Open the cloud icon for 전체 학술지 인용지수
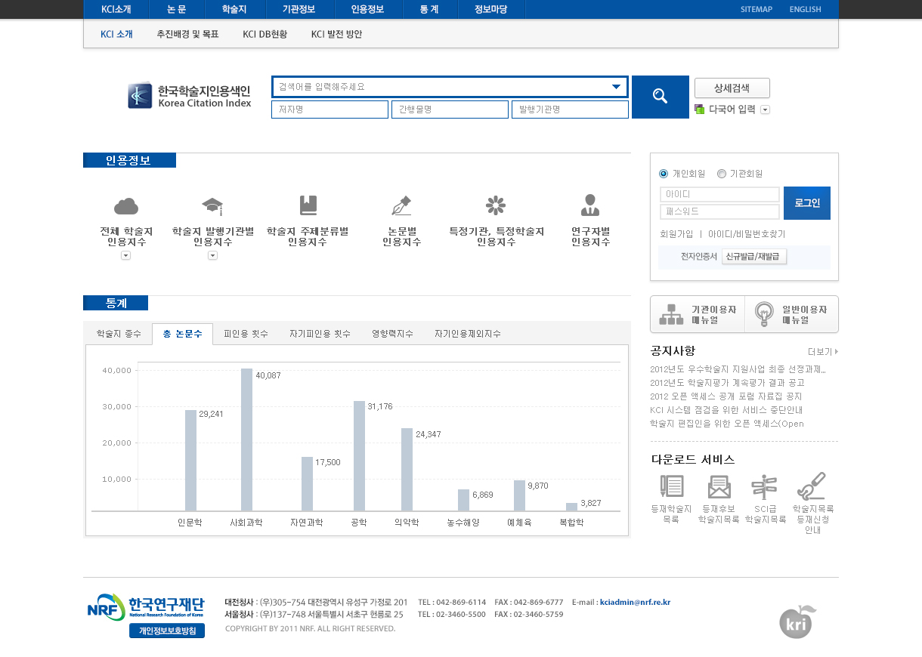 (126, 205)
